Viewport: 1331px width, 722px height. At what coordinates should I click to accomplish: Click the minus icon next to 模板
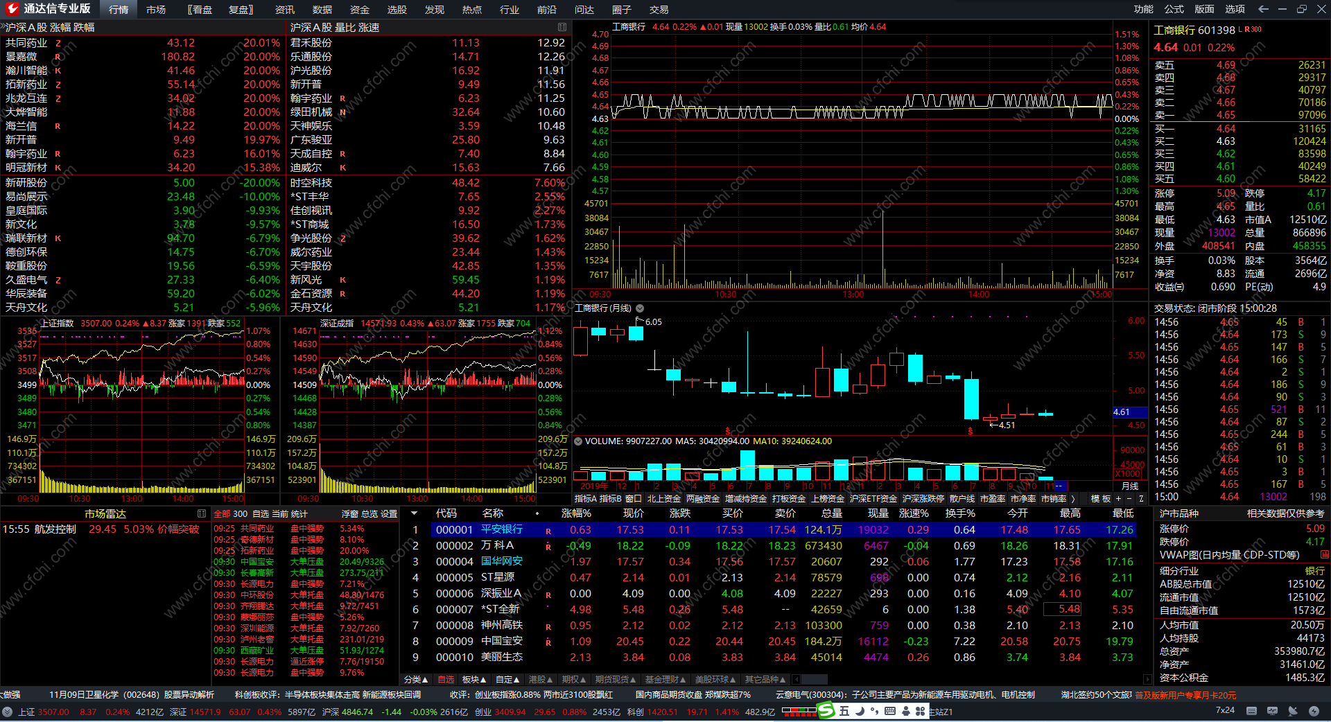[1129, 499]
